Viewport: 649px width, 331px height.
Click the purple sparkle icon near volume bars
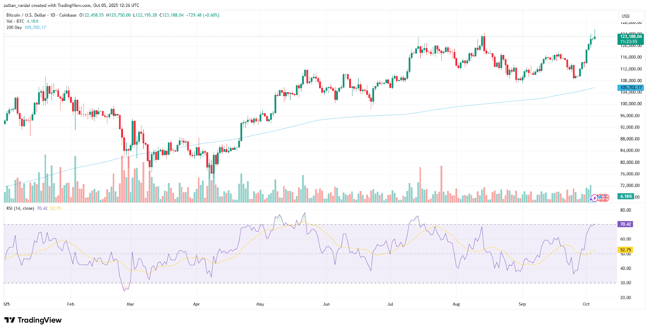[591, 199]
